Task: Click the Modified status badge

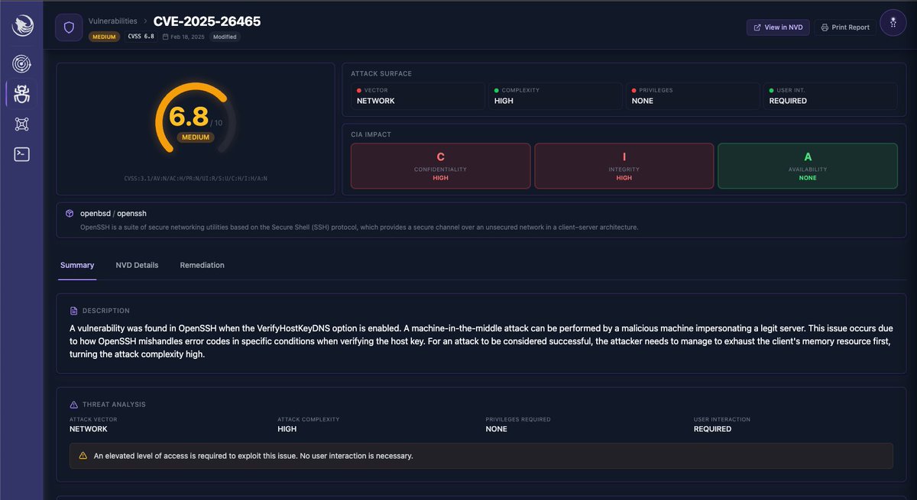Action: click(225, 37)
